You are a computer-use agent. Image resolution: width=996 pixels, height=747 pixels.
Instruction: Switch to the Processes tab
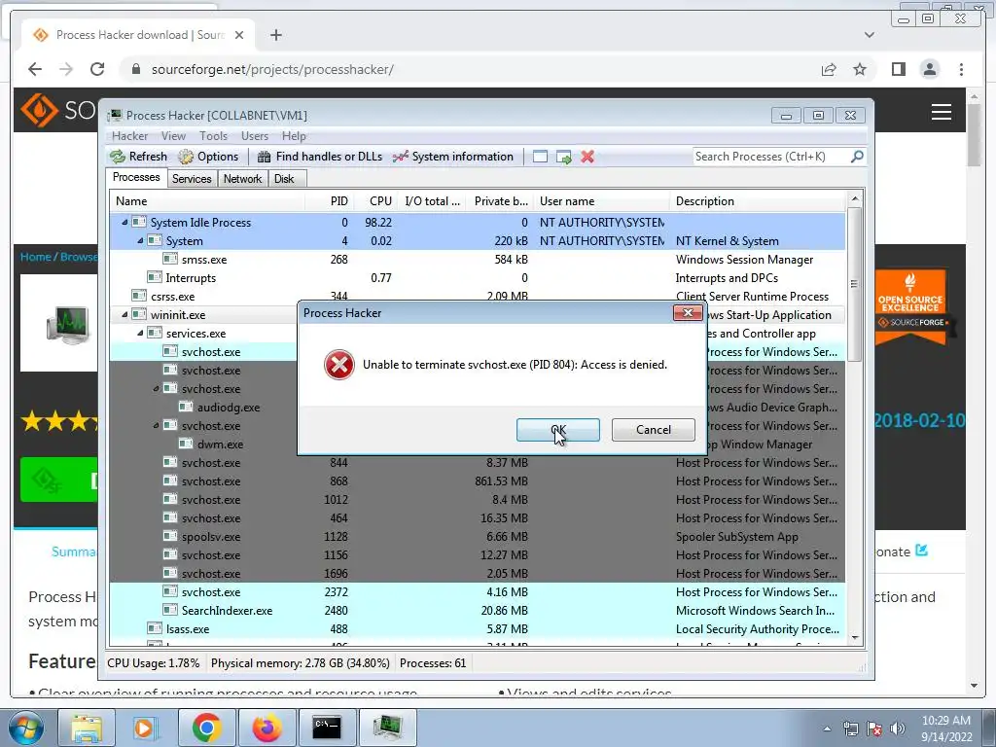click(136, 177)
